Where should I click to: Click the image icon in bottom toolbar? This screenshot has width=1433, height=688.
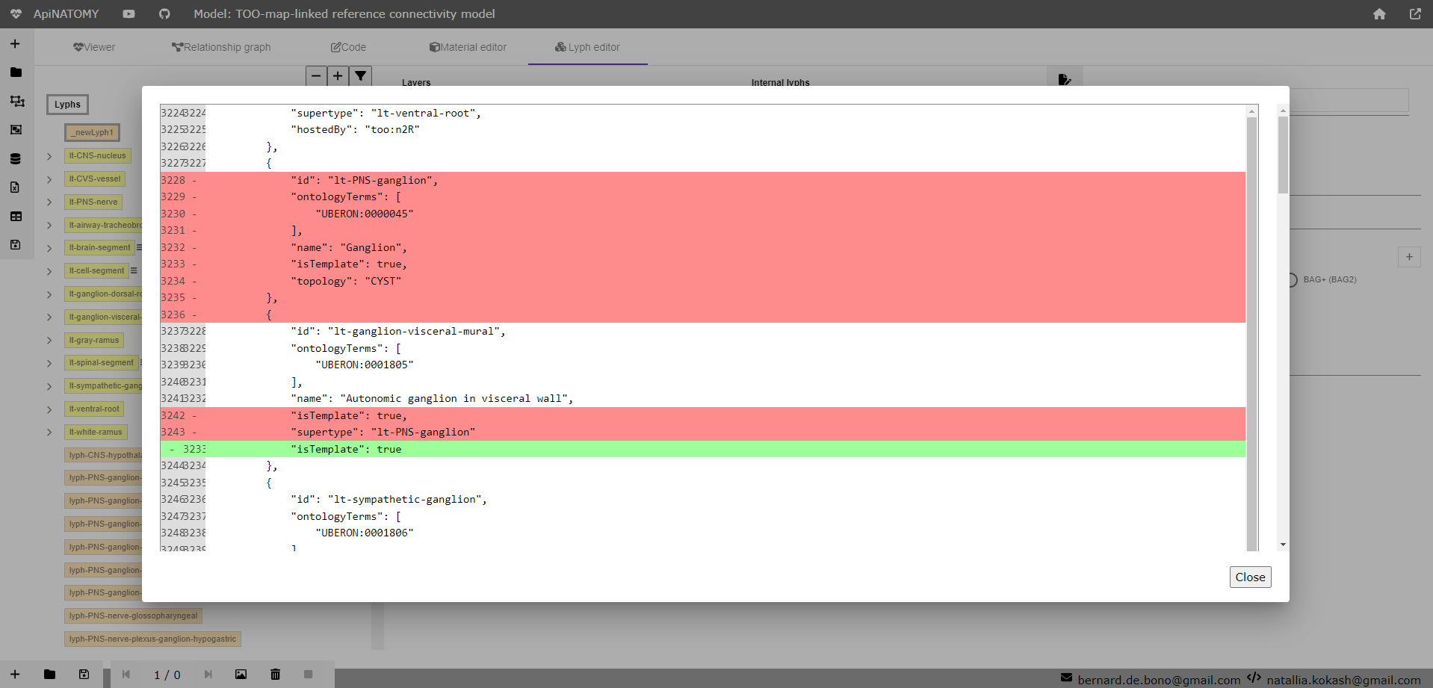click(x=241, y=675)
